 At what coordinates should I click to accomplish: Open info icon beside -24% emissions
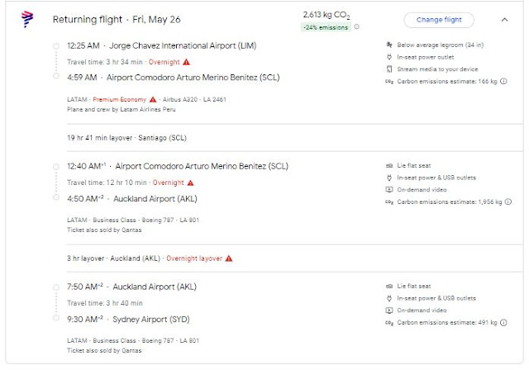(356, 27)
